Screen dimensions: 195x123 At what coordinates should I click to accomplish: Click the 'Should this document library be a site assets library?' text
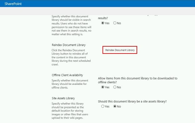(x=132, y=101)
